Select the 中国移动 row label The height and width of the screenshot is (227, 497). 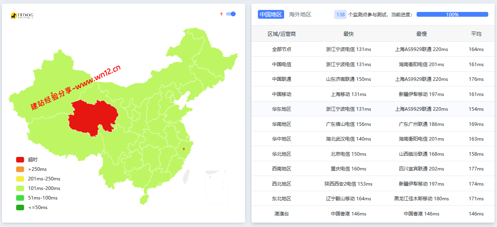point(282,94)
